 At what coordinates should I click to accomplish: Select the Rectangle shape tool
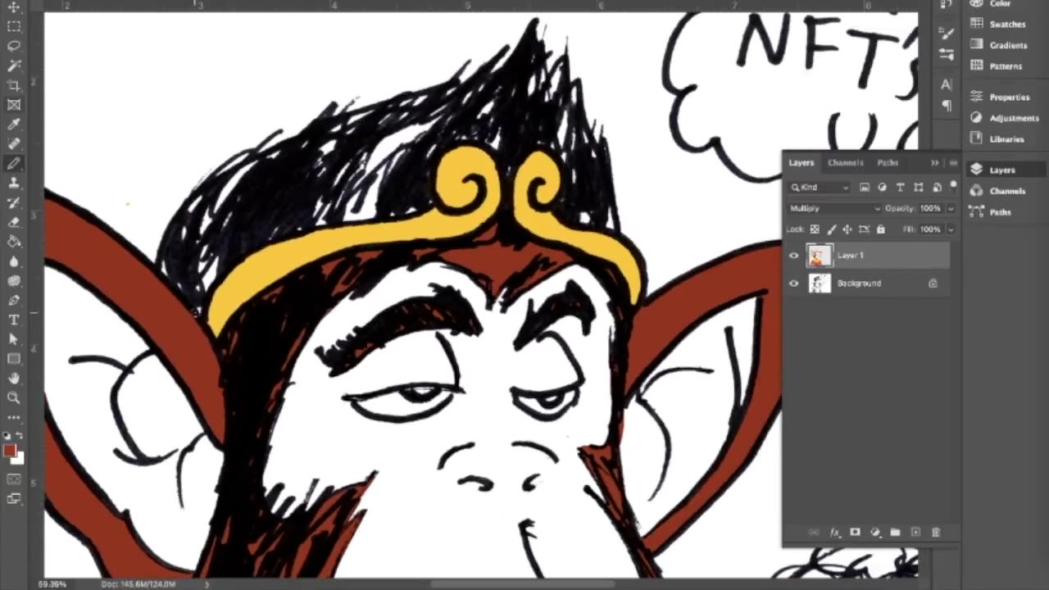click(14, 359)
